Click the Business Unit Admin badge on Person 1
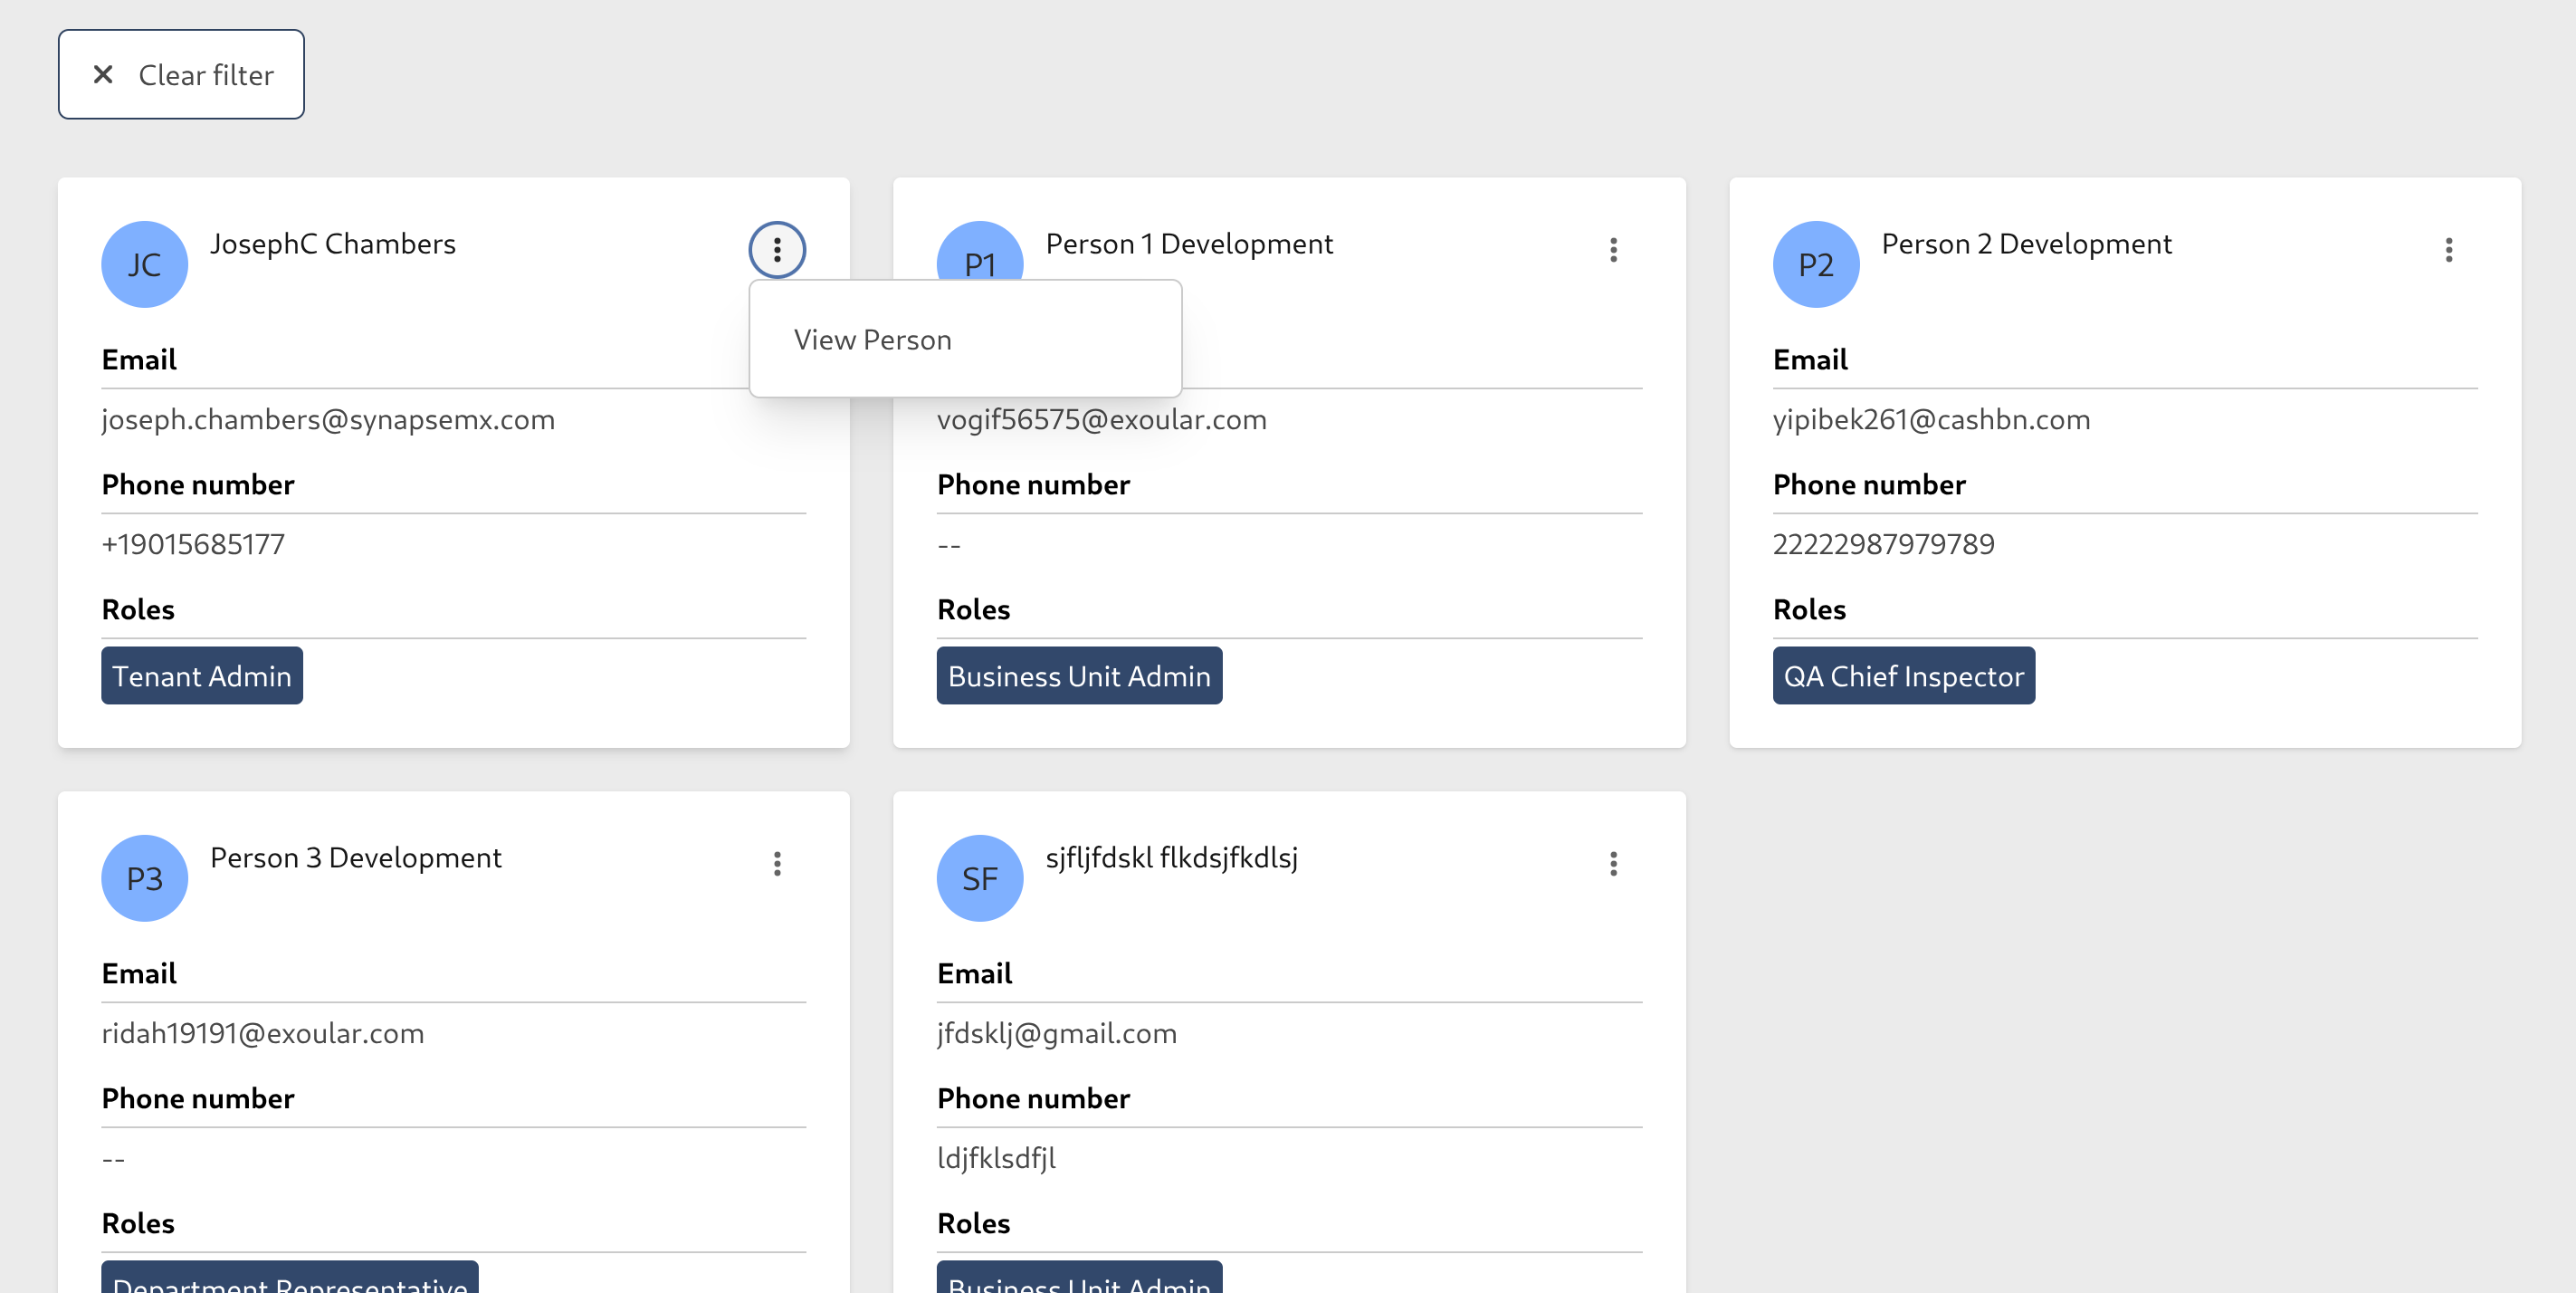The height and width of the screenshot is (1293, 2576). pyautogui.click(x=1078, y=675)
